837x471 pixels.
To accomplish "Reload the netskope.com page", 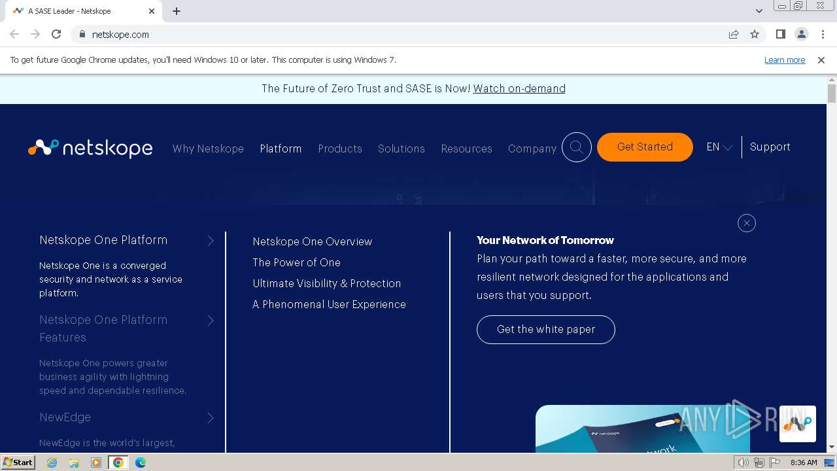I will click(x=56, y=34).
